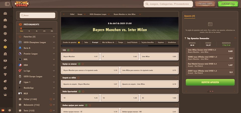241x113 pixels.
Task: Open the TV screen icon in sidebar
Action: point(5,61)
